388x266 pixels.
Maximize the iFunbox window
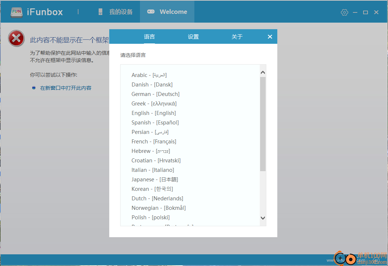click(x=365, y=12)
